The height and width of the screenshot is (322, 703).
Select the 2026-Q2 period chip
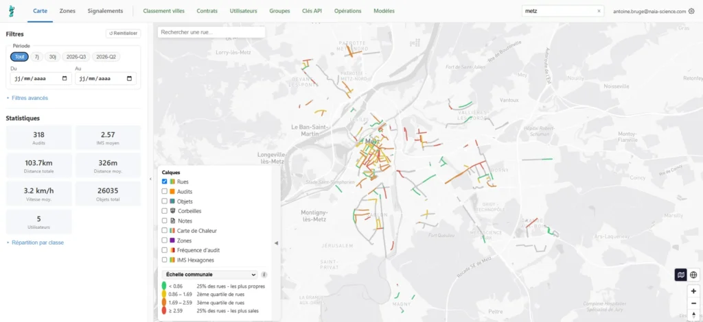(106, 57)
